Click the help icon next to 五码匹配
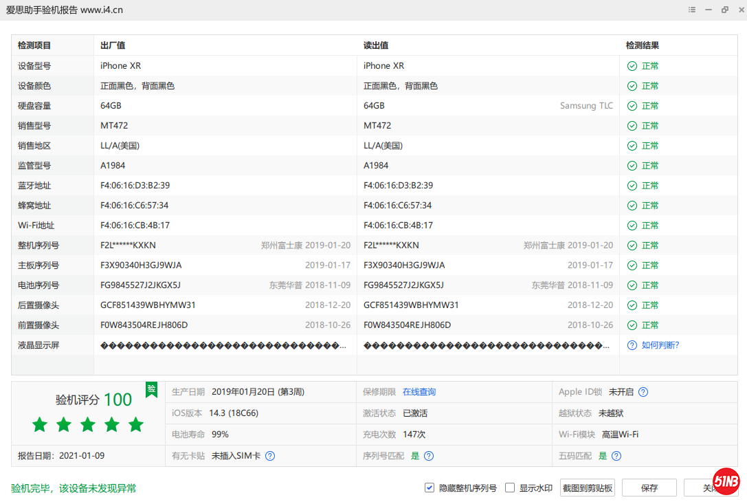Image resolution: width=747 pixels, height=502 pixels. (x=616, y=456)
